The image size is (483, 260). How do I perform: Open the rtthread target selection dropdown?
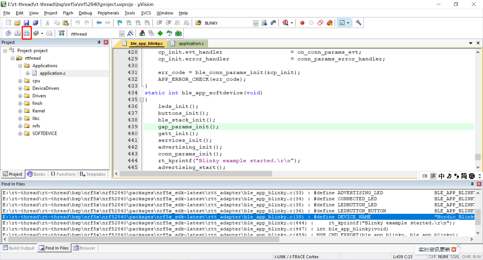click(x=122, y=34)
